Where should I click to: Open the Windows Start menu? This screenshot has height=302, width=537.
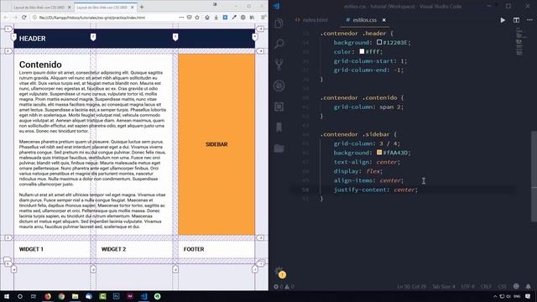point(6,296)
